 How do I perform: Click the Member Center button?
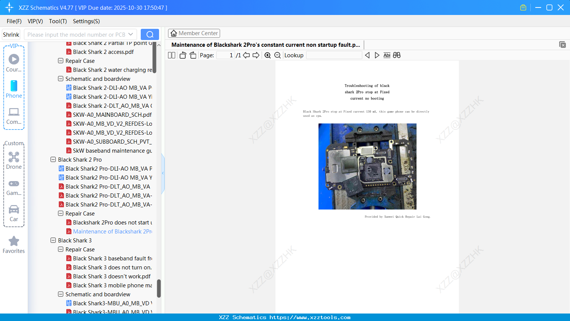click(194, 33)
